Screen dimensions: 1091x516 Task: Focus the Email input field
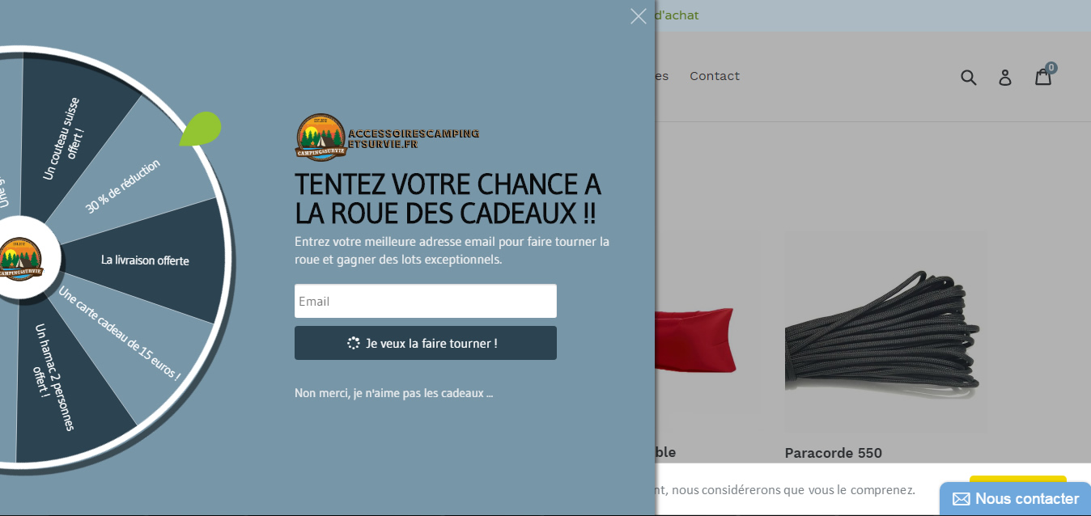pos(426,301)
